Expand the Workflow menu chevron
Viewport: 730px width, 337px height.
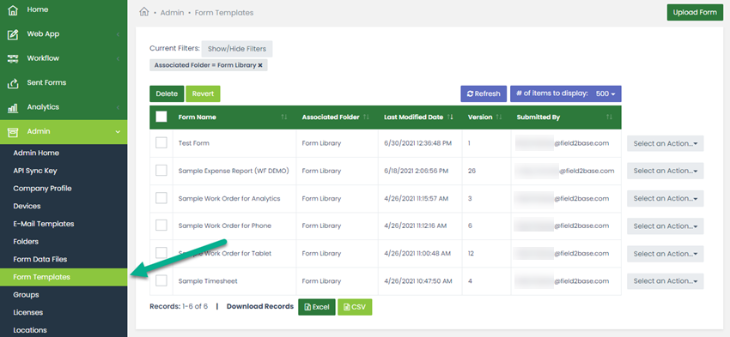coord(119,59)
